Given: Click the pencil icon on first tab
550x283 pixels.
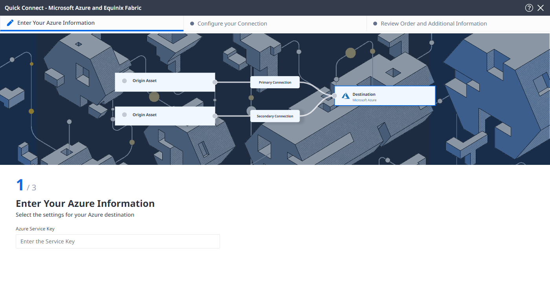Looking at the screenshot, I should tap(10, 23).
